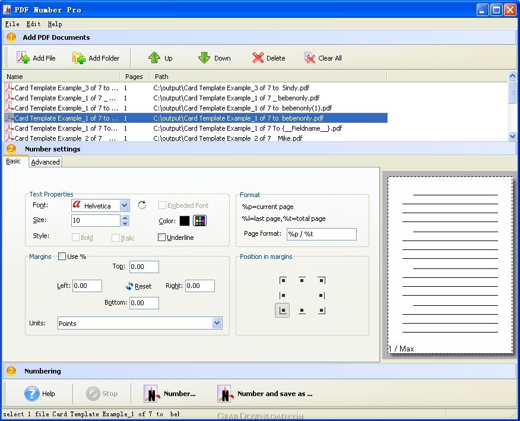520x421 pixels.
Task: Set position to top-right corner
Action: pyautogui.click(x=321, y=280)
